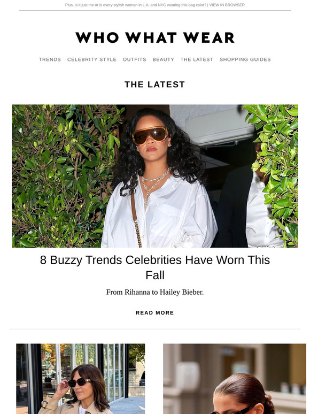This screenshot has width=310, height=414.
Task: Click the Who What Wear logo
Action: pyautogui.click(x=155, y=37)
